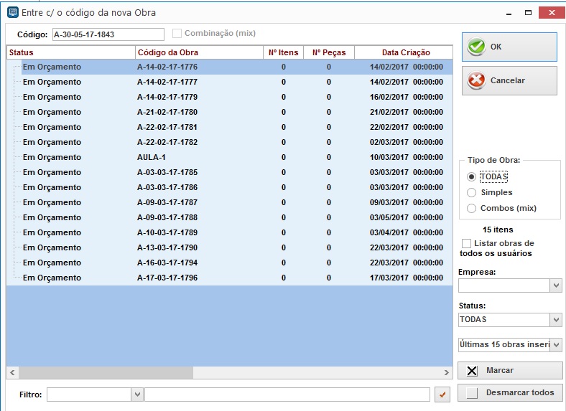Click the empty box icon on Desmarcar todos

point(471,392)
